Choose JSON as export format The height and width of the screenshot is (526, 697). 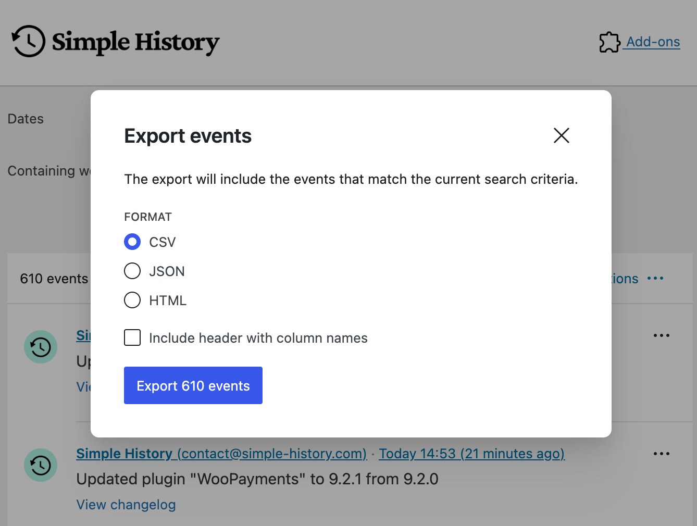(x=132, y=271)
